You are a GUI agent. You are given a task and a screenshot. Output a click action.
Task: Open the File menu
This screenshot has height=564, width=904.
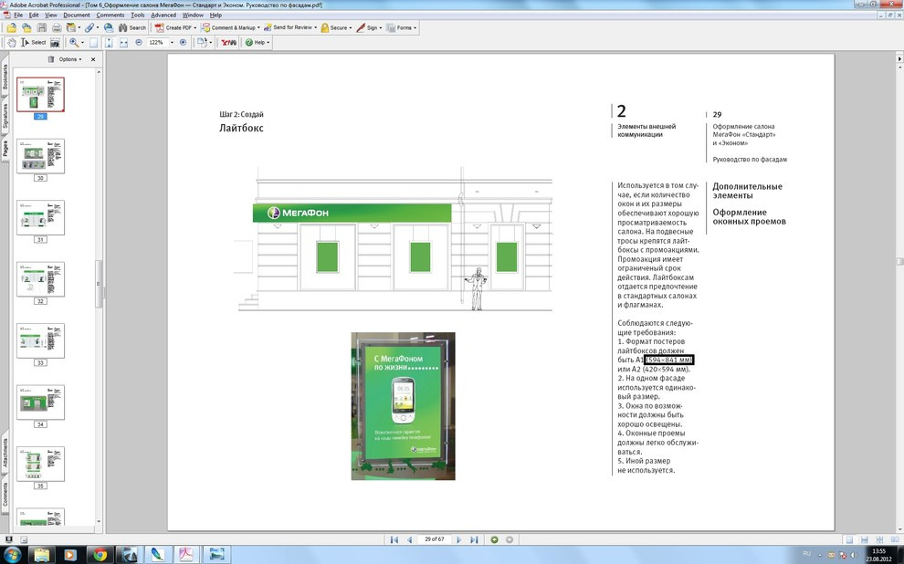click(18, 15)
